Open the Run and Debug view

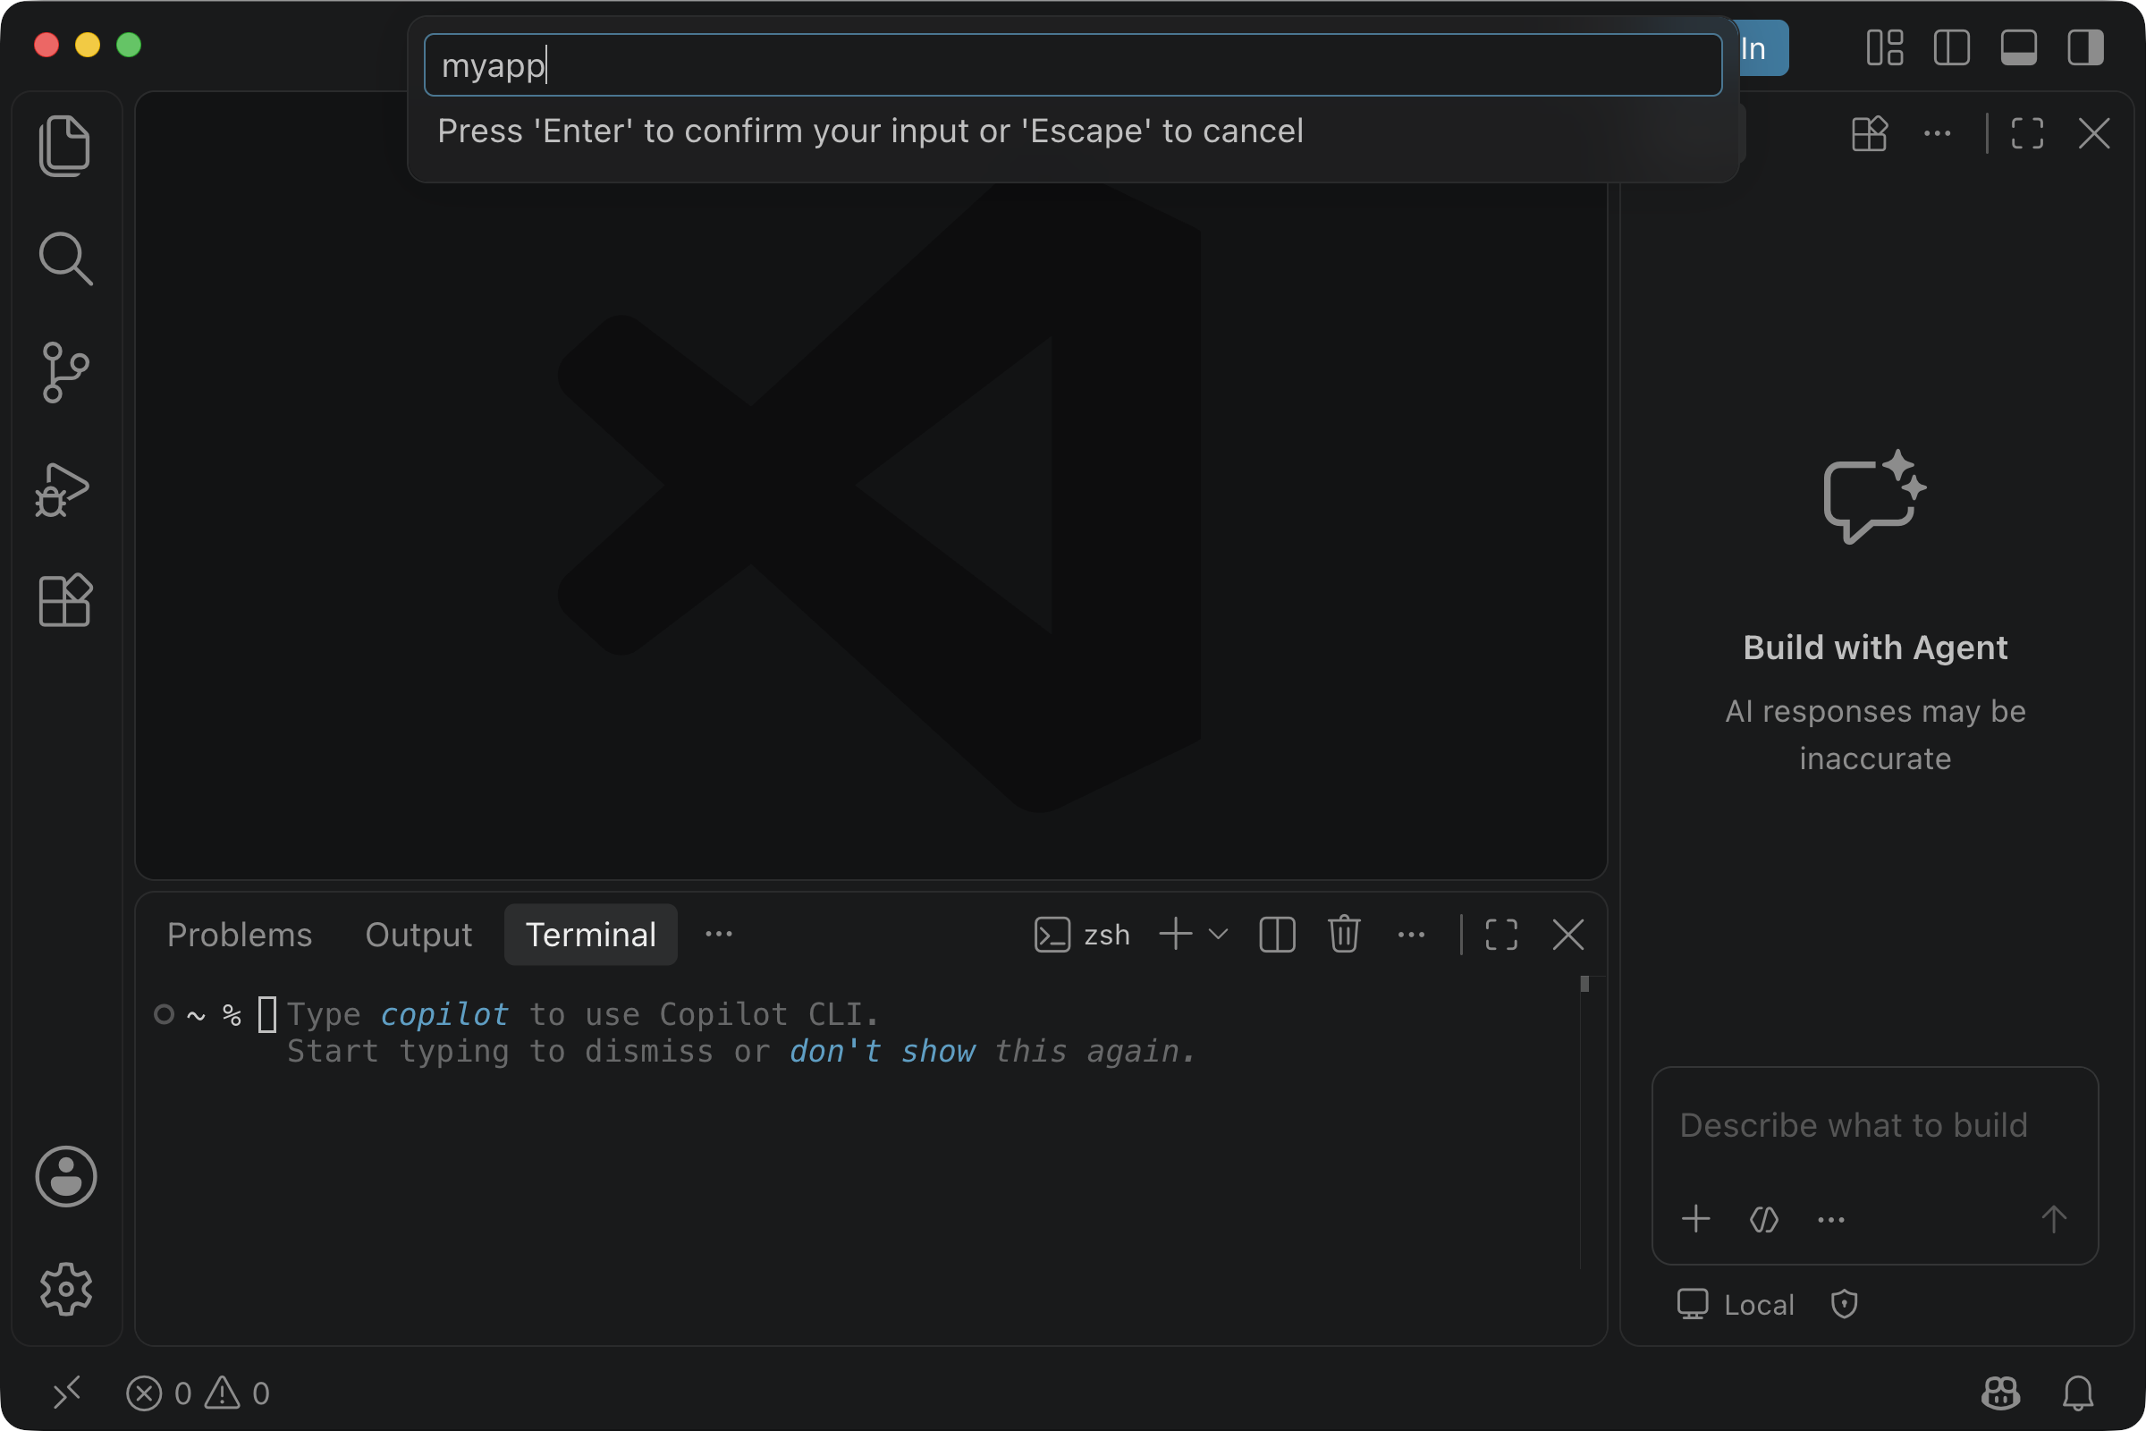click(x=63, y=489)
